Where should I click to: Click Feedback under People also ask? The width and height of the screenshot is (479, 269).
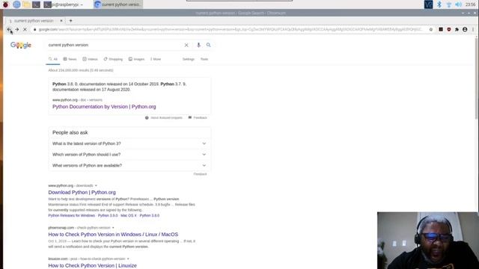[200, 174]
